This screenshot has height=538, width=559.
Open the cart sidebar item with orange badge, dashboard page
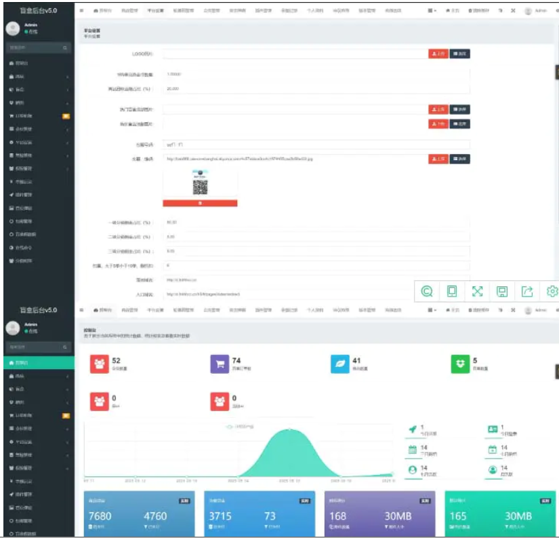pos(39,416)
